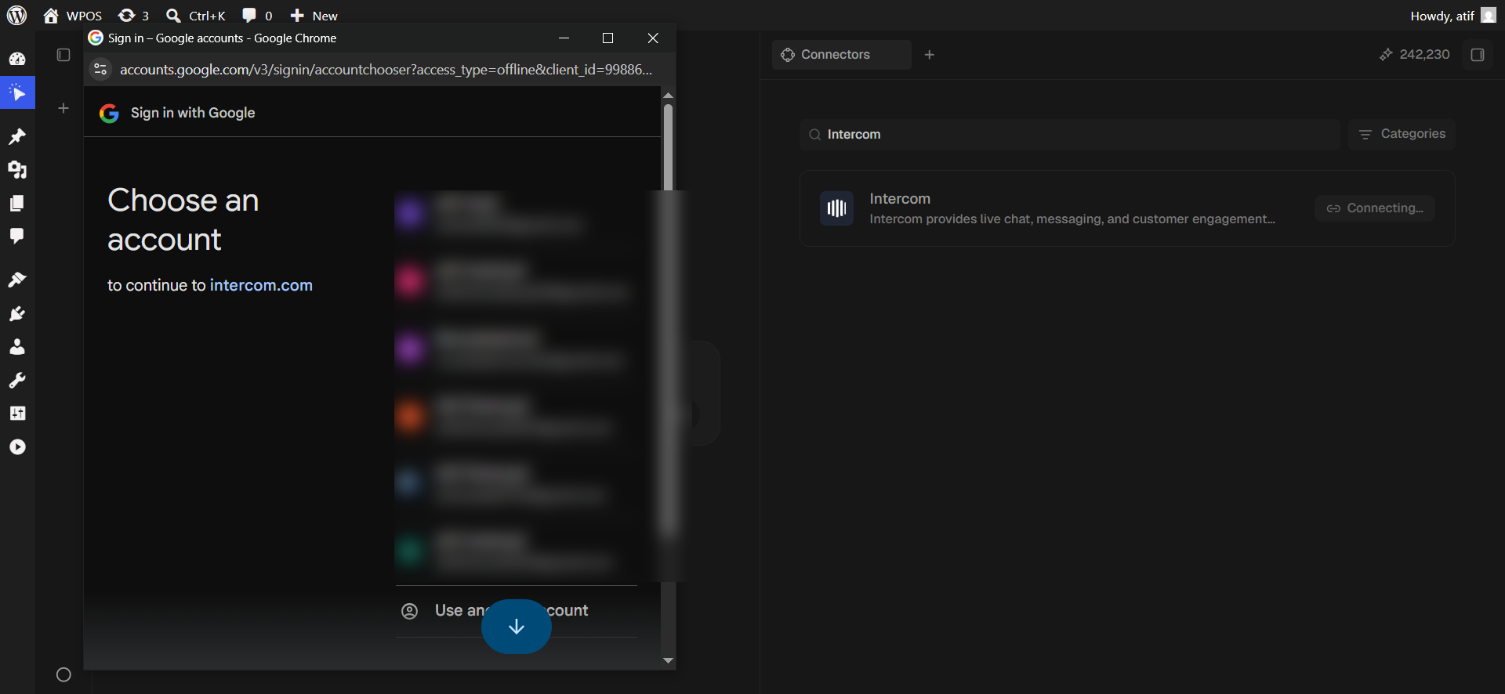Viewport: 1505px width, 694px height.
Task: Click the blue scroll-down arrow button
Action: pyautogui.click(x=517, y=627)
